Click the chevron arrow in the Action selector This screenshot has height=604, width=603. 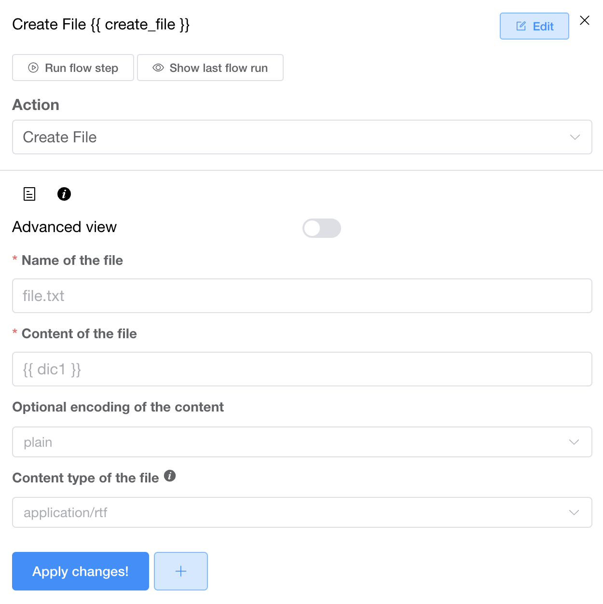pos(575,137)
